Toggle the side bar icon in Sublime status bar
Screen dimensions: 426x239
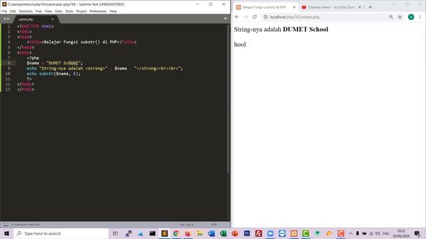click(x=5, y=224)
